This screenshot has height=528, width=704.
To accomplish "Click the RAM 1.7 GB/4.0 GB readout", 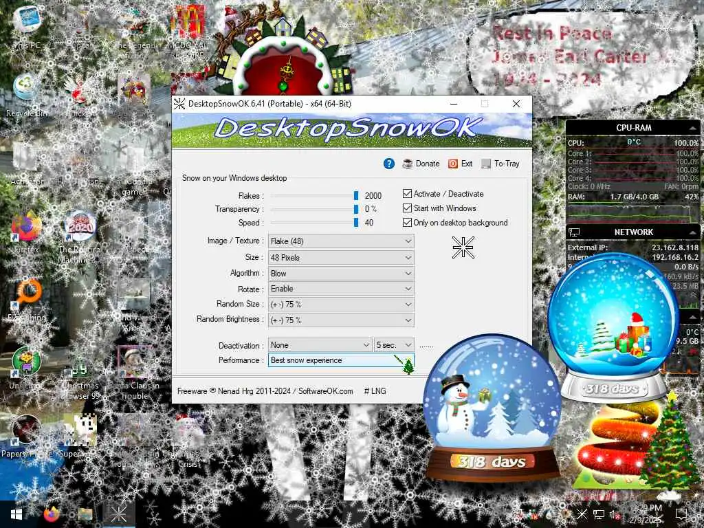I will [x=634, y=197].
